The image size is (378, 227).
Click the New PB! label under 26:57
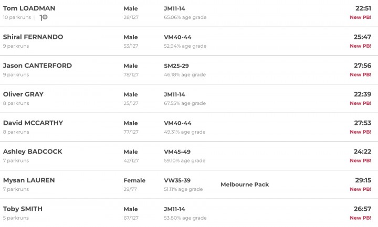[x=361, y=218]
